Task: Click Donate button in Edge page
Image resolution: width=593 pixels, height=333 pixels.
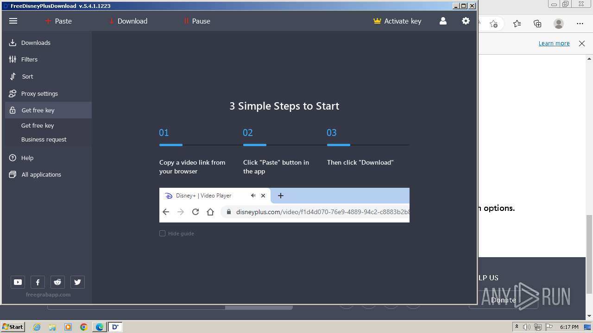Action: [x=504, y=300]
